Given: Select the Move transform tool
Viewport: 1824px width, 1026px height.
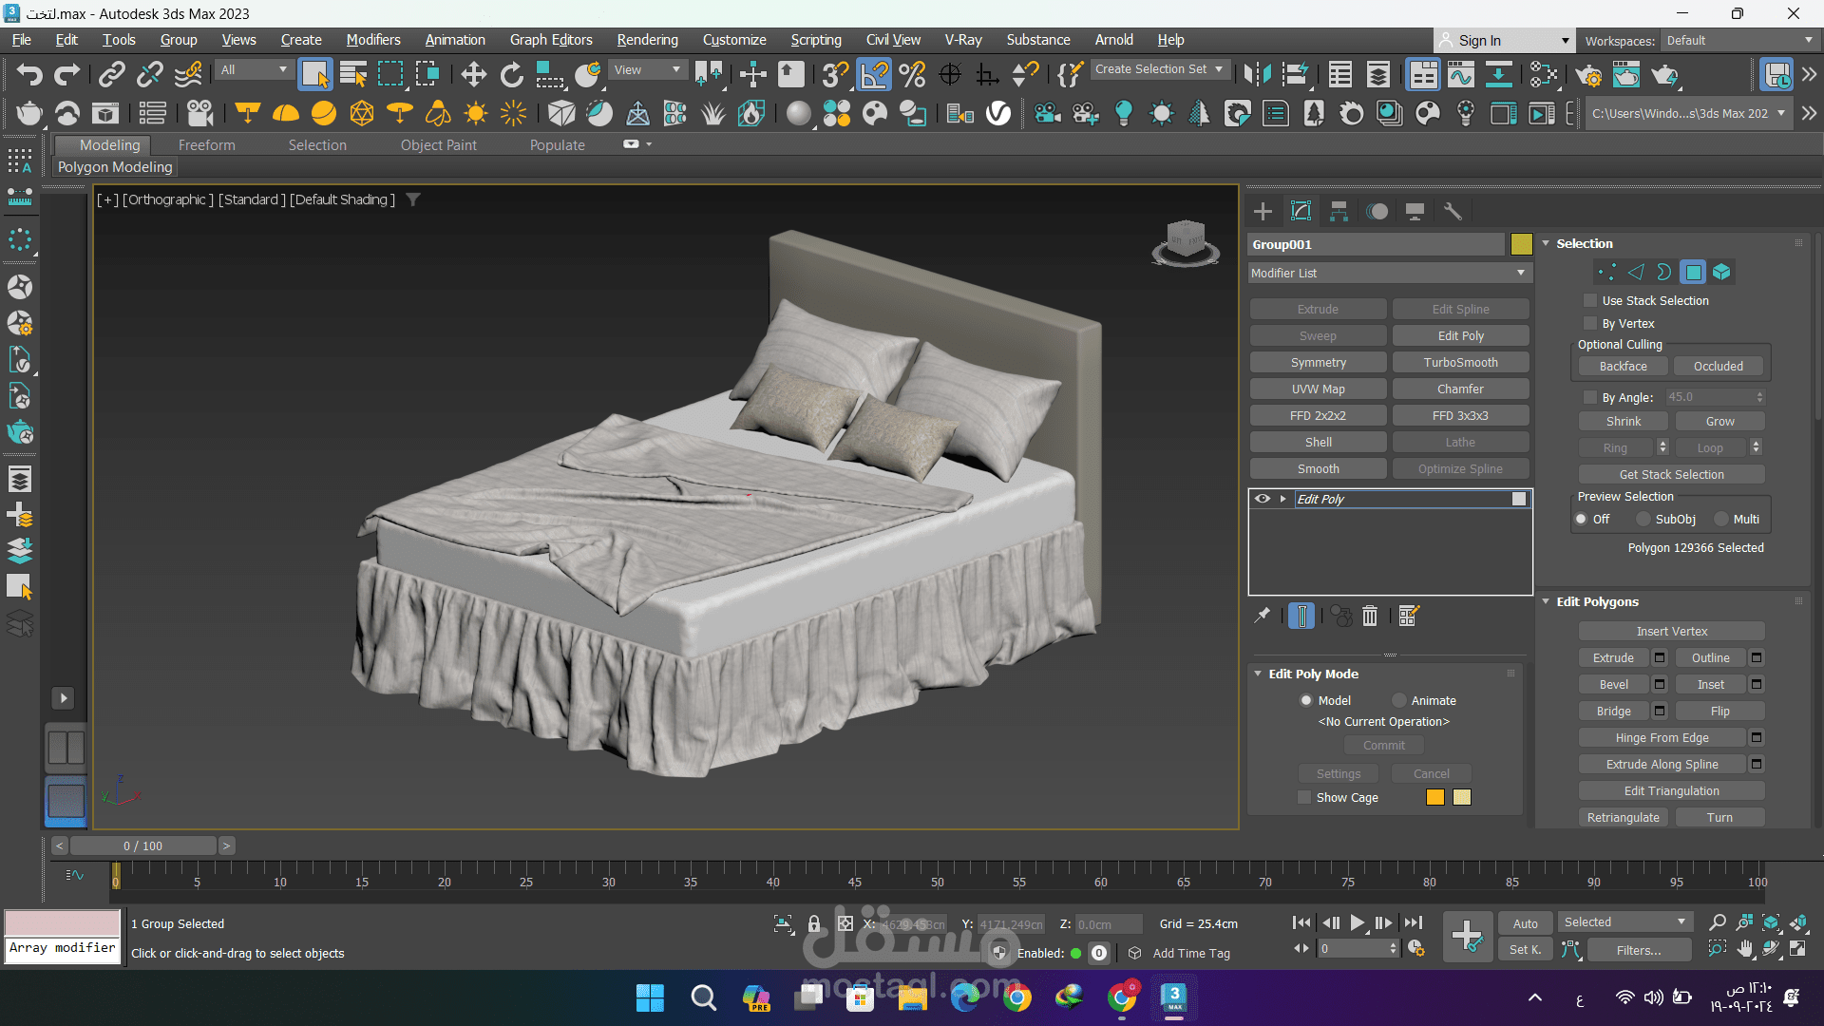Looking at the screenshot, I should click(x=473, y=74).
